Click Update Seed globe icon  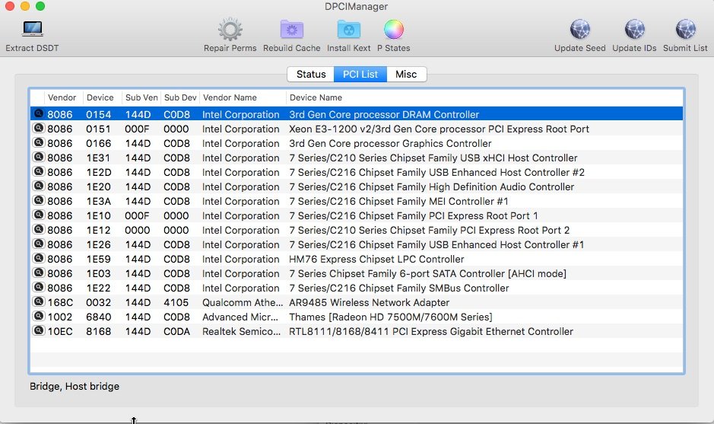click(579, 30)
